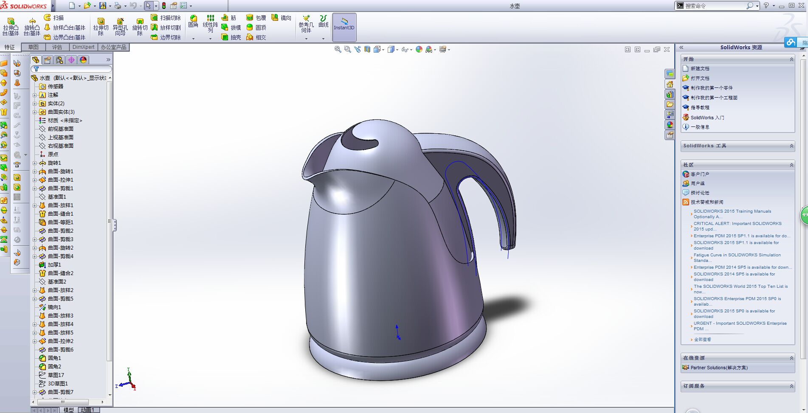Viewport: 808px width, 413px height.
Task: Click the feature tree vertical scrollbar
Action: click(110, 221)
